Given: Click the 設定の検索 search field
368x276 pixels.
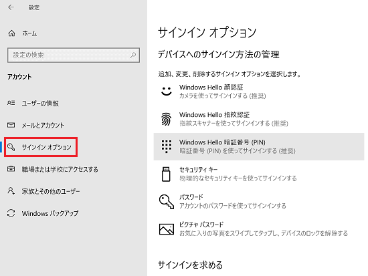Looking at the screenshot, I should tap(74, 55).
